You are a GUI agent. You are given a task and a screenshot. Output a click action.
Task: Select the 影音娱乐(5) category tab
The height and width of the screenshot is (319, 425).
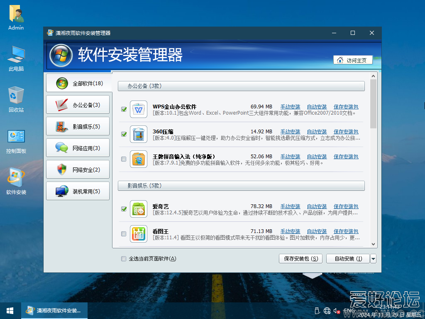[x=78, y=126]
